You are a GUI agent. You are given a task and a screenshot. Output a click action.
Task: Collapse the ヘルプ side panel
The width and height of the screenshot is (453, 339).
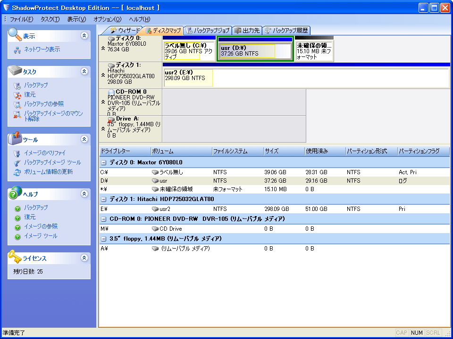(x=84, y=194)
